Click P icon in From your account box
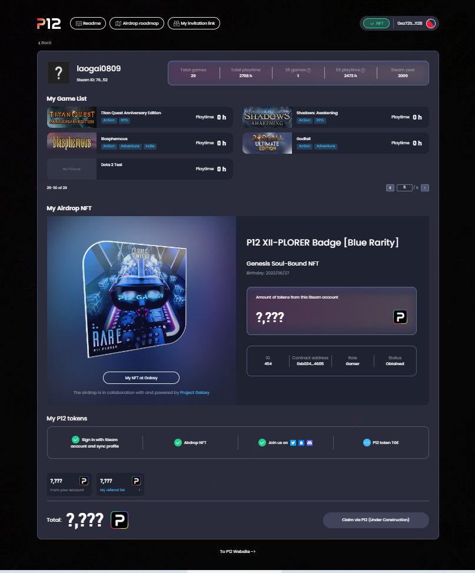Image resolution: width=475 pixels, height=573 pixels. (x=84, y=481)
